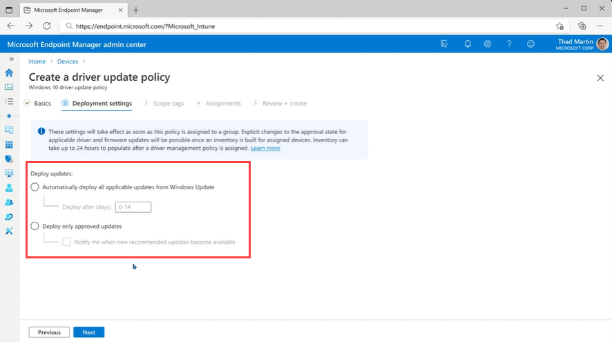
Task: Open browser tab actions menu icon
Action: click(x=9, y=10)
